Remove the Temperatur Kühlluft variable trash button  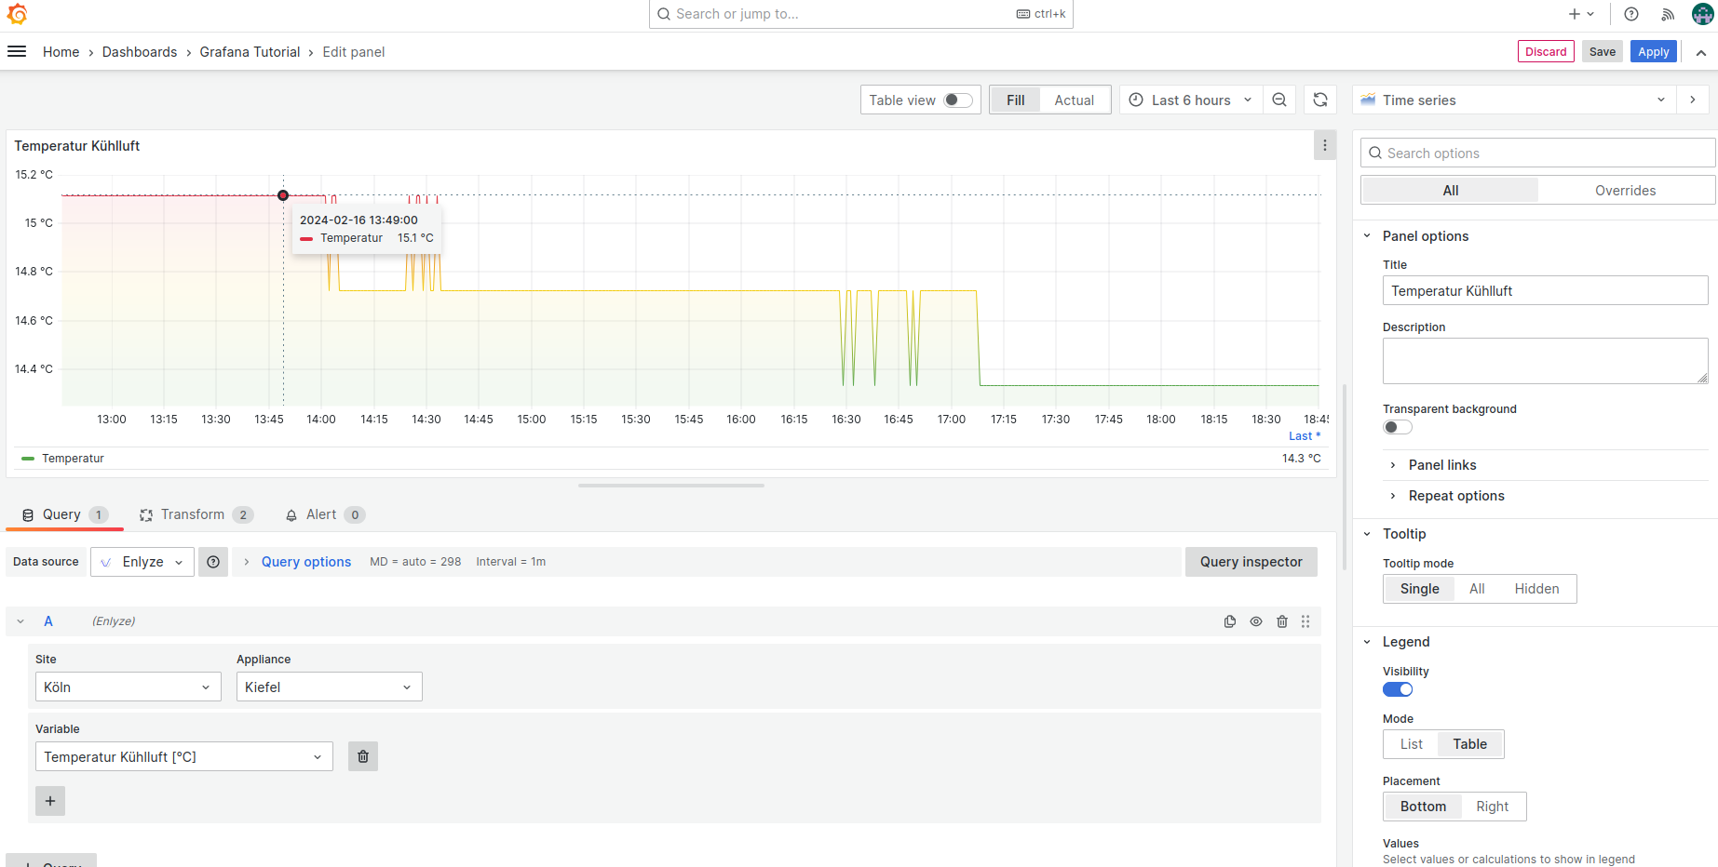point(363,757)
